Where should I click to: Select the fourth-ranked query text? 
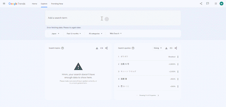(124, 79)
